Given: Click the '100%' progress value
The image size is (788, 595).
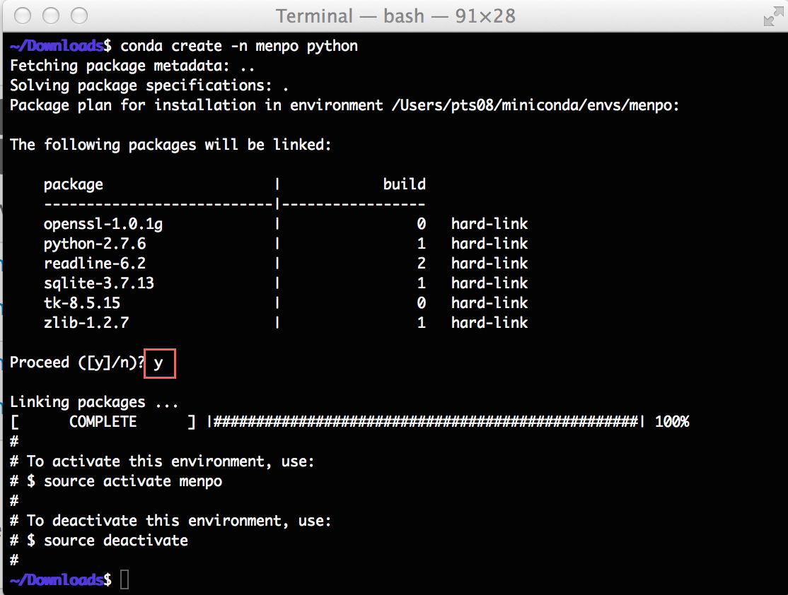Looking at the screenshot, I should tap(672, 422).
